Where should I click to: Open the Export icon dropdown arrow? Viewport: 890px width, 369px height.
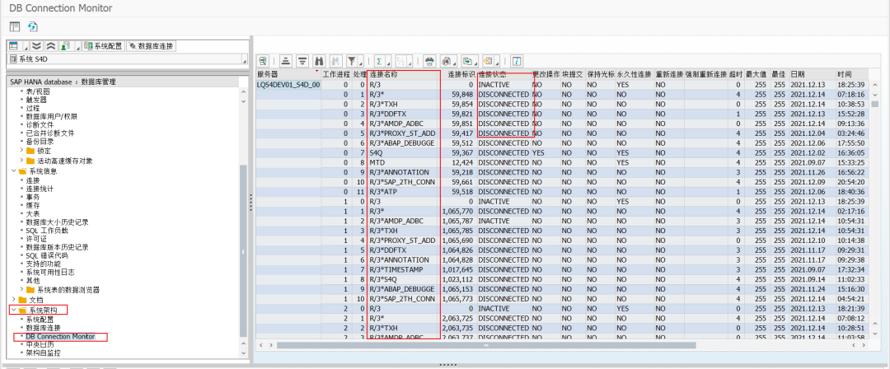click(x=475, y=61)
